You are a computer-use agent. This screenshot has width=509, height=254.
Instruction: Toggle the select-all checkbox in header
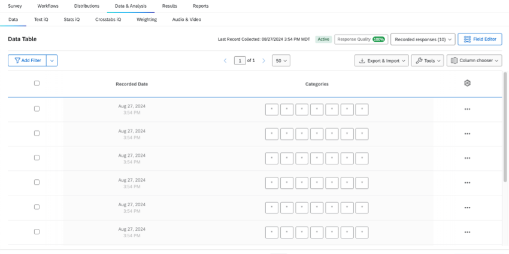[37, 84]
